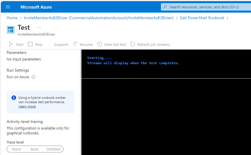Click the 'Run Settings' heading
251x155 pixels.
(x=18, y=70)
